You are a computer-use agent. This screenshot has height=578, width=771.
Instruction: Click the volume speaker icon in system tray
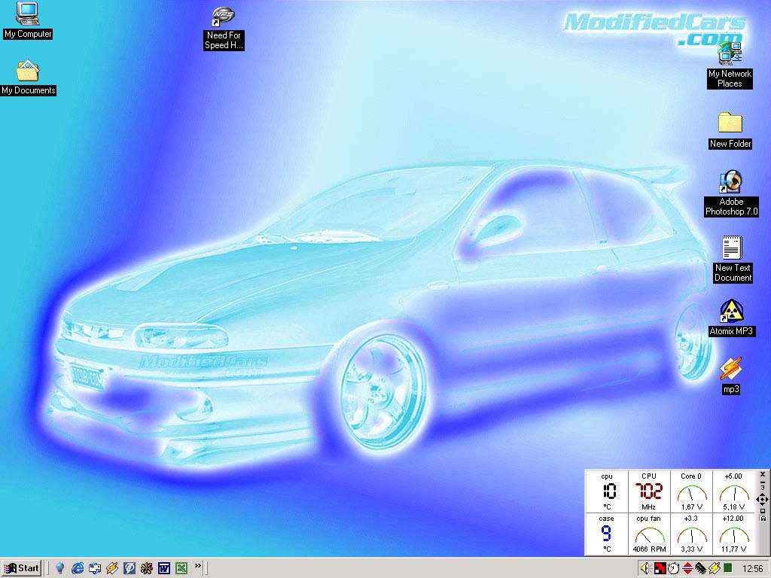[x=645, y=568]
